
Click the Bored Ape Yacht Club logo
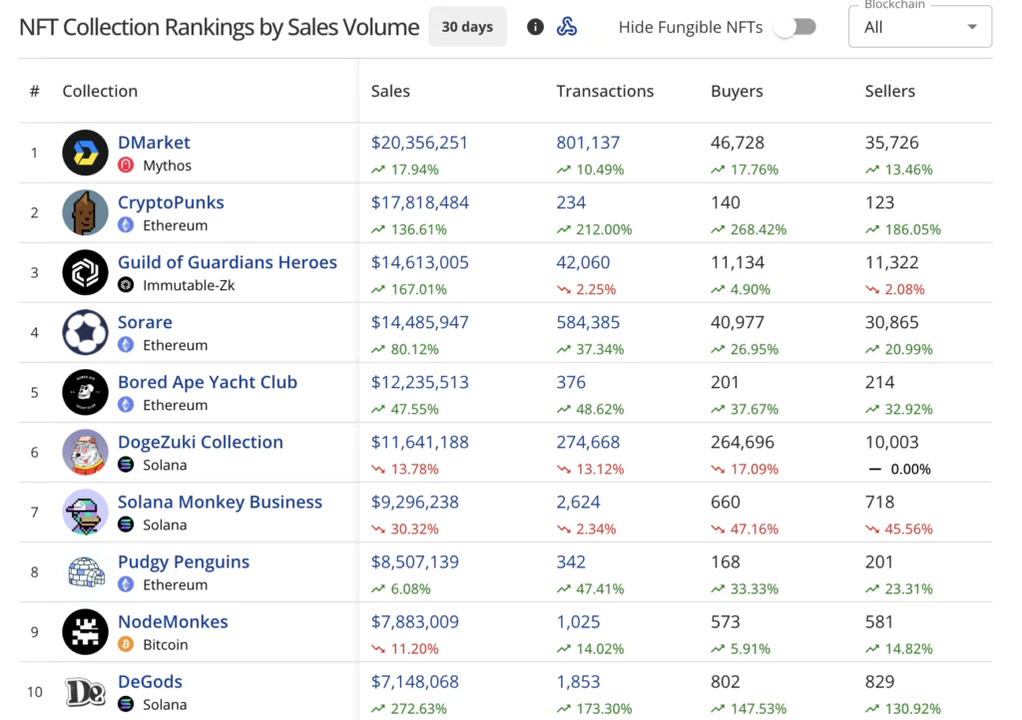tap(85, 392)
